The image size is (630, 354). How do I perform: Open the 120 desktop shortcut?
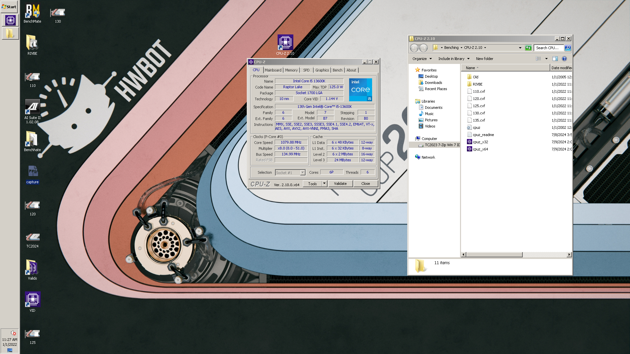(32, 208)
